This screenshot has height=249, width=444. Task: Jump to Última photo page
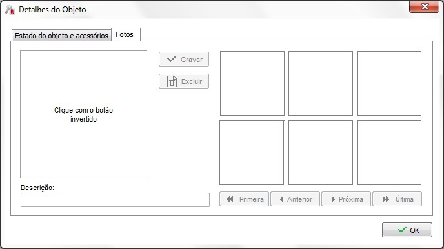397,199
